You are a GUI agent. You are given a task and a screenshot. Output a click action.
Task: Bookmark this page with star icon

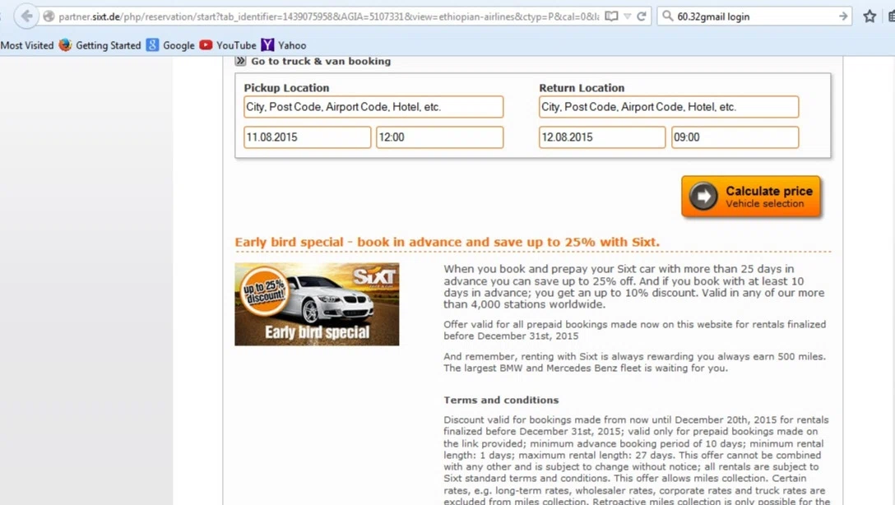[869, 16]
